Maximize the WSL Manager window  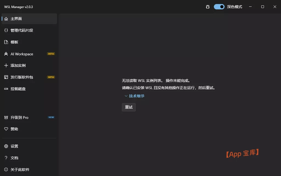click(x=263, y=7)
